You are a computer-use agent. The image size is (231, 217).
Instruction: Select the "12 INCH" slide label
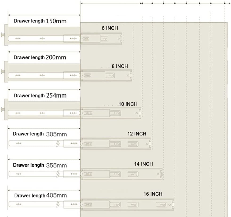(x=137, y=134)
